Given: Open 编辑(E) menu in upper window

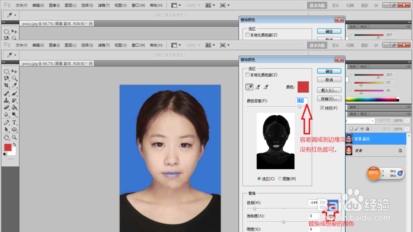Looking at the screenshot, I should pos(38,5).
